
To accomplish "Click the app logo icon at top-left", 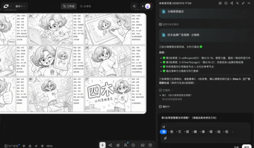I will [x=6, y=6].
